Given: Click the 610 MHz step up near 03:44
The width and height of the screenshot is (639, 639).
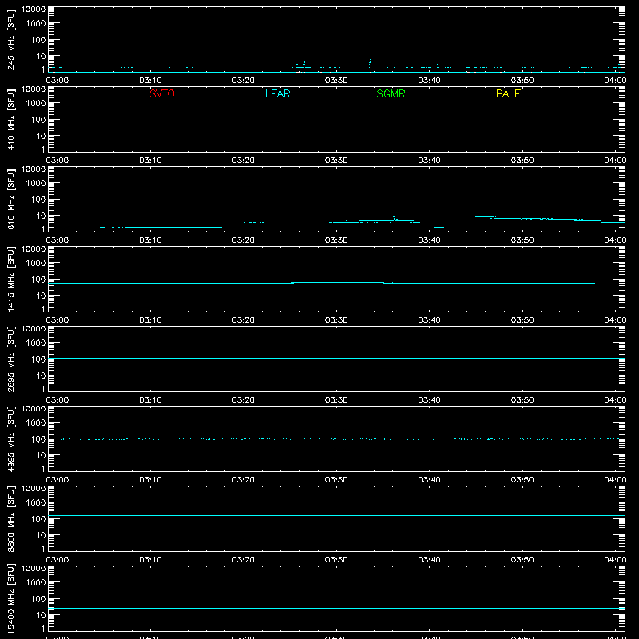Looking at the screenshot, I should coord(467,216).
